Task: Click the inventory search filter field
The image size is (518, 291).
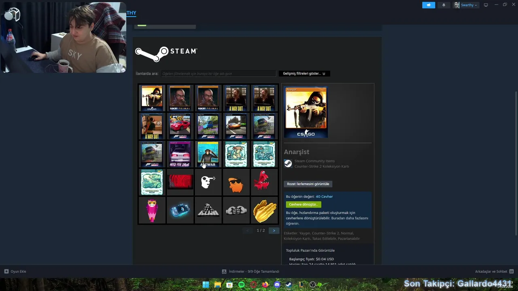Action: tap(219, 74)
